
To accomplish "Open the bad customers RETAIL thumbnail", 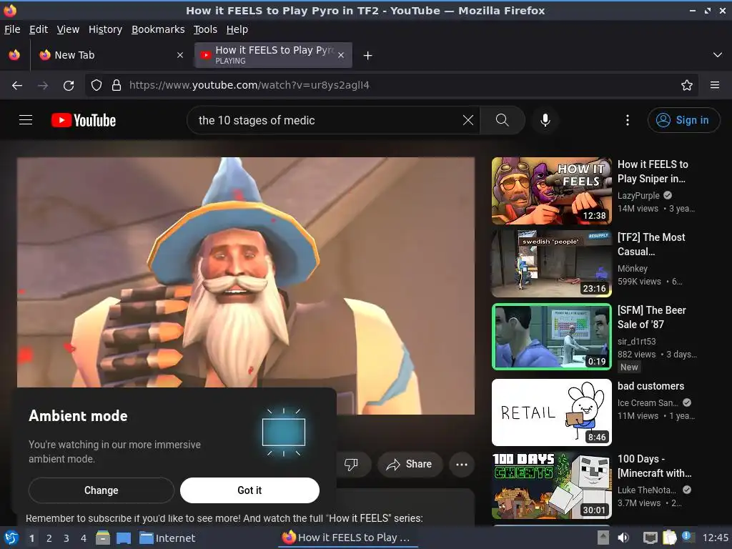I will [x=551, y=412].
